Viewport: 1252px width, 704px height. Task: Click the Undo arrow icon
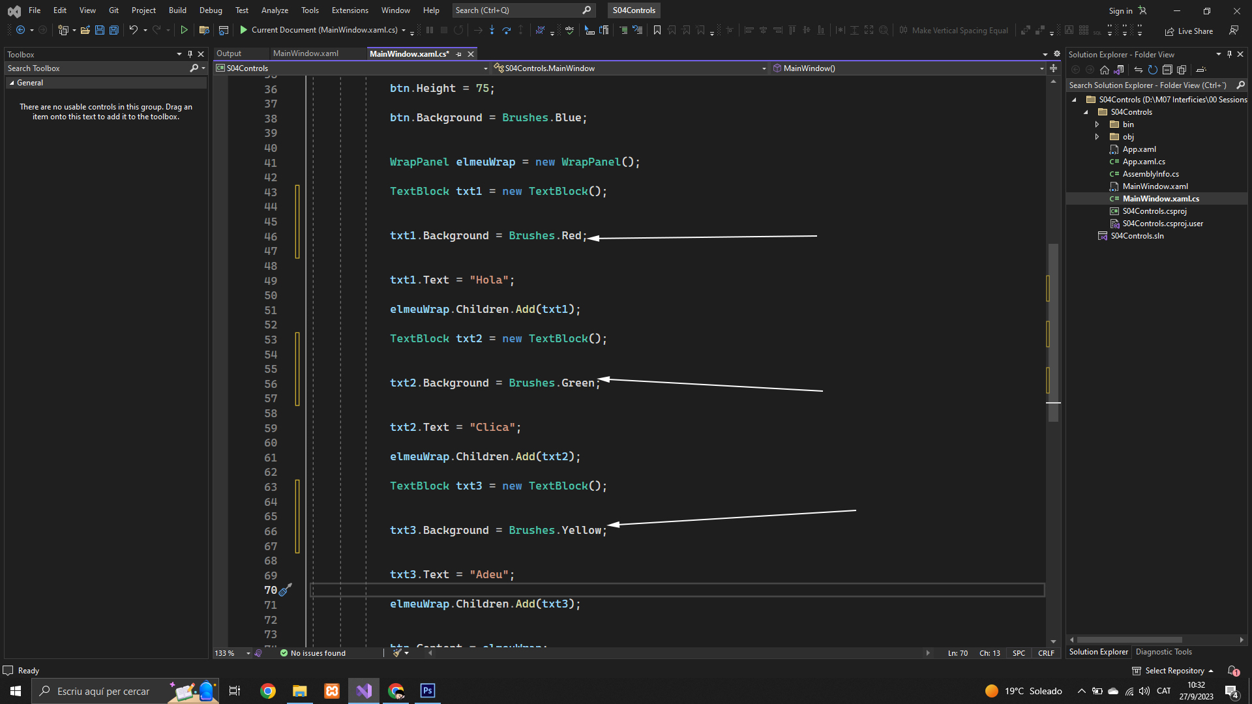click(x=133, y=30)
